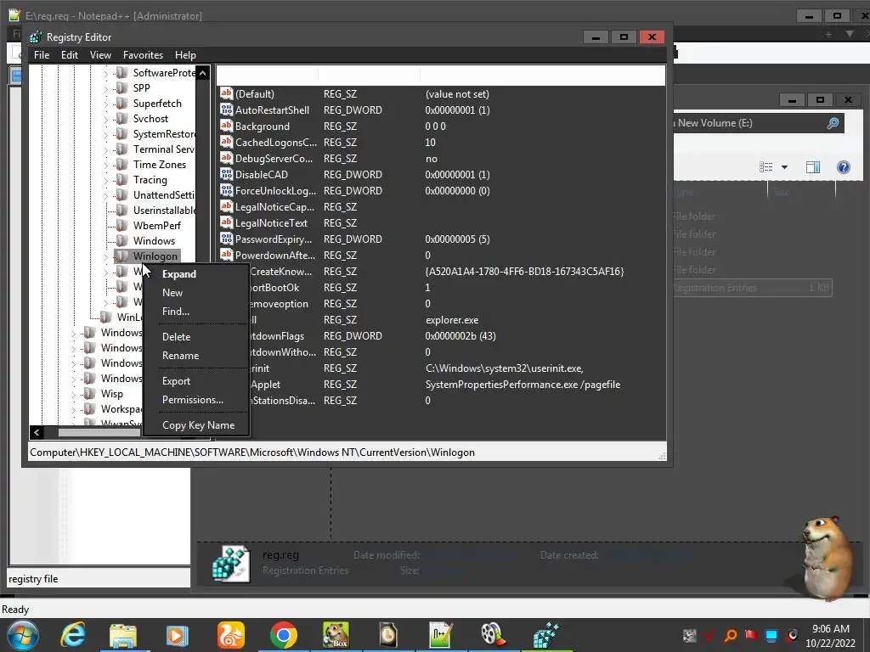Viewport: 870px width, 652px height.
Task: Open the Explorer view options dropdown arrow
Action: click(x=784, y=167)
